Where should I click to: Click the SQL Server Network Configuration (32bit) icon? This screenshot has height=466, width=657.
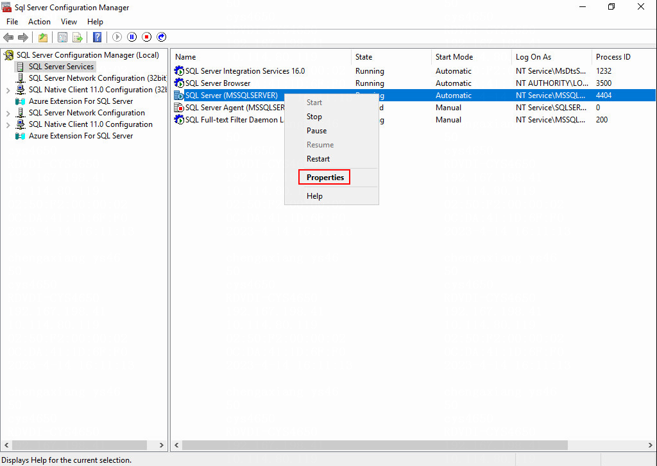[20, 78]
